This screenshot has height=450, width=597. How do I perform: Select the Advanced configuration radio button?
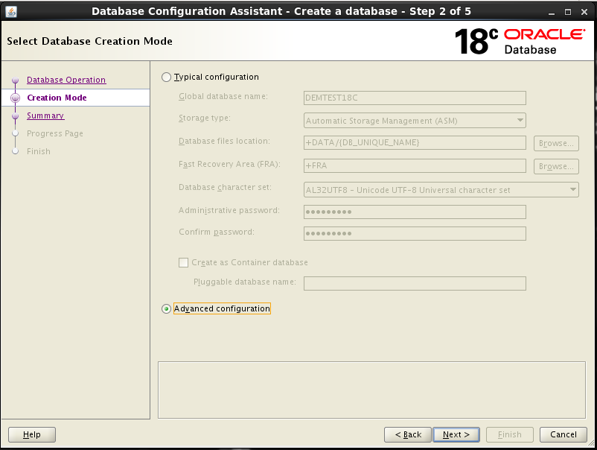tap(166, 309)
